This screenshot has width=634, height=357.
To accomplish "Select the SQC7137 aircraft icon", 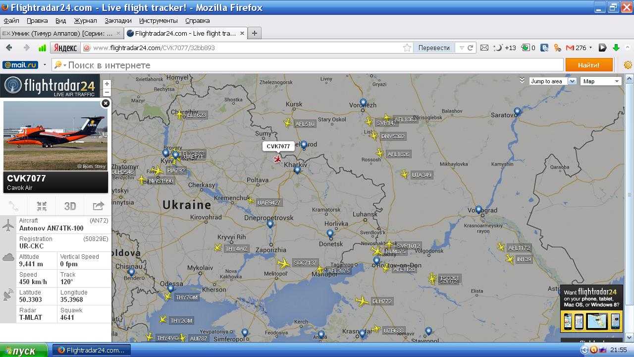I will pos(283,263).
